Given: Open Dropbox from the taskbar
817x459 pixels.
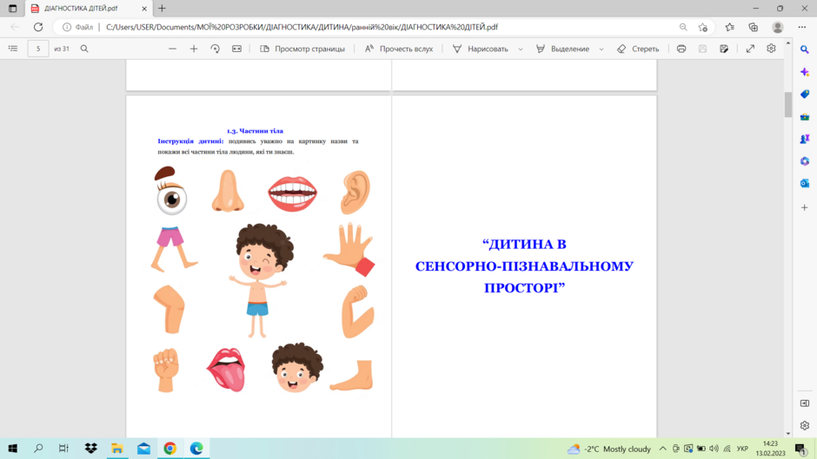Looking at the screenshot, I should tap(90, 448).
